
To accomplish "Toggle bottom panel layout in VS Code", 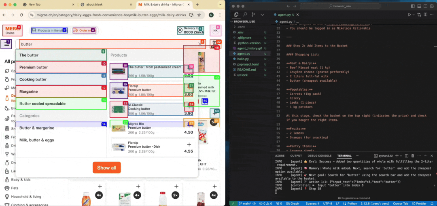I will 419,6.
